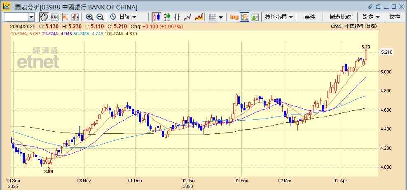Click the 100-SMA legend label

[120, 34]
